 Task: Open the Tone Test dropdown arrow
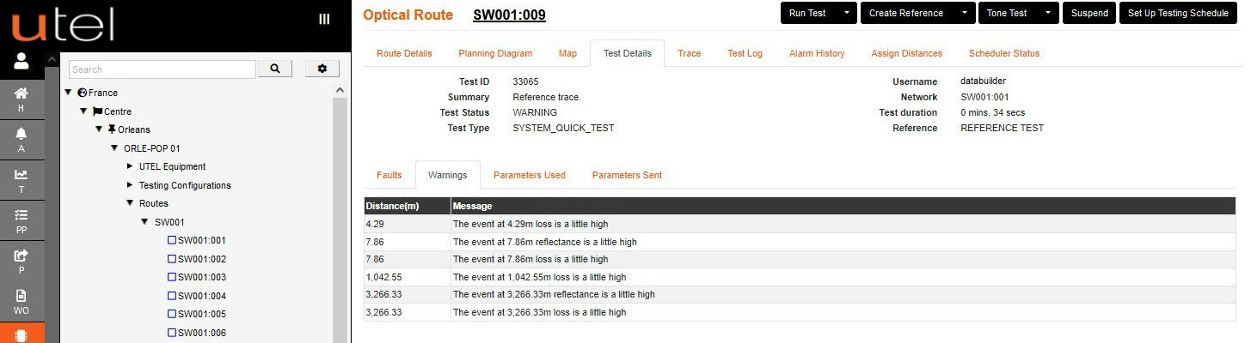click(x=1048, y=13)
